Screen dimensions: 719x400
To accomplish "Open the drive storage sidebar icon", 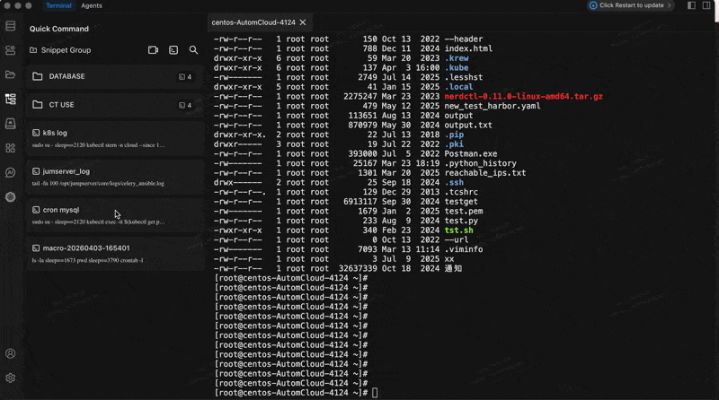I will pyautogui.click(x=10, y=124).
